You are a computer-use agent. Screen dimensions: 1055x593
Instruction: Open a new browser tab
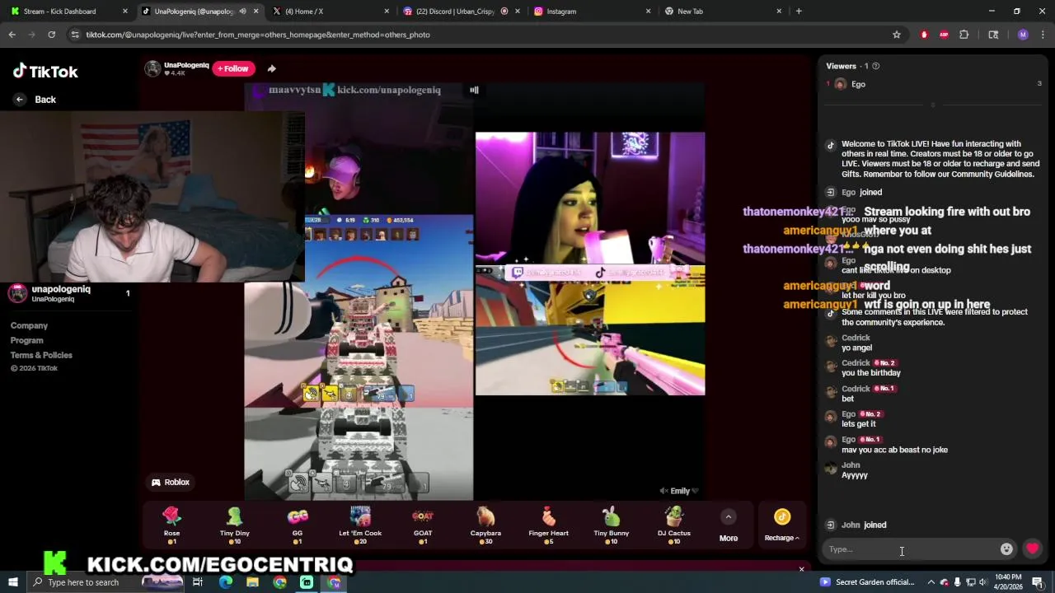click(x=799, y=12)
